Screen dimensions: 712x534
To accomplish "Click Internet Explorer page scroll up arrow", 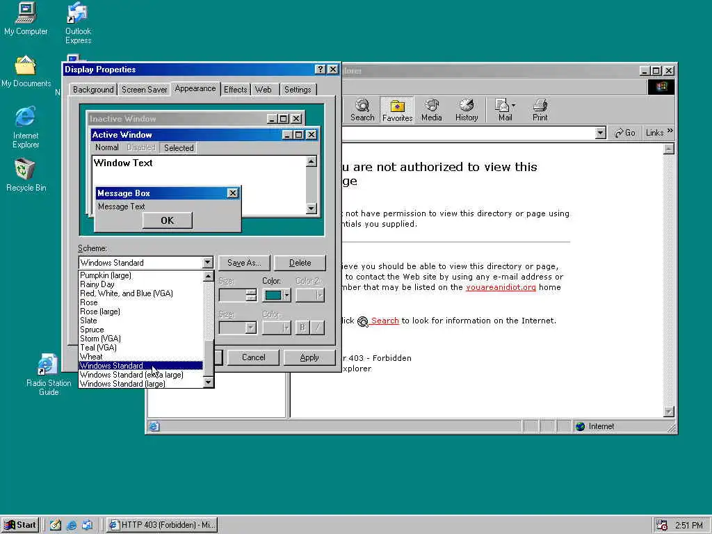I will tap(669, 149).
